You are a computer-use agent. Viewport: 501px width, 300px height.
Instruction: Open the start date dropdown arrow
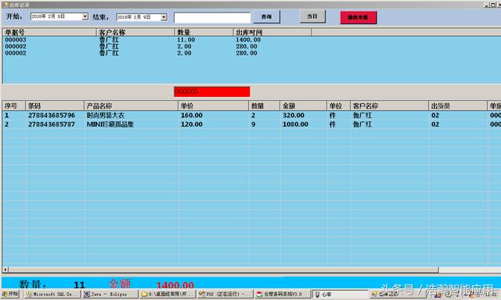(85, 16)
